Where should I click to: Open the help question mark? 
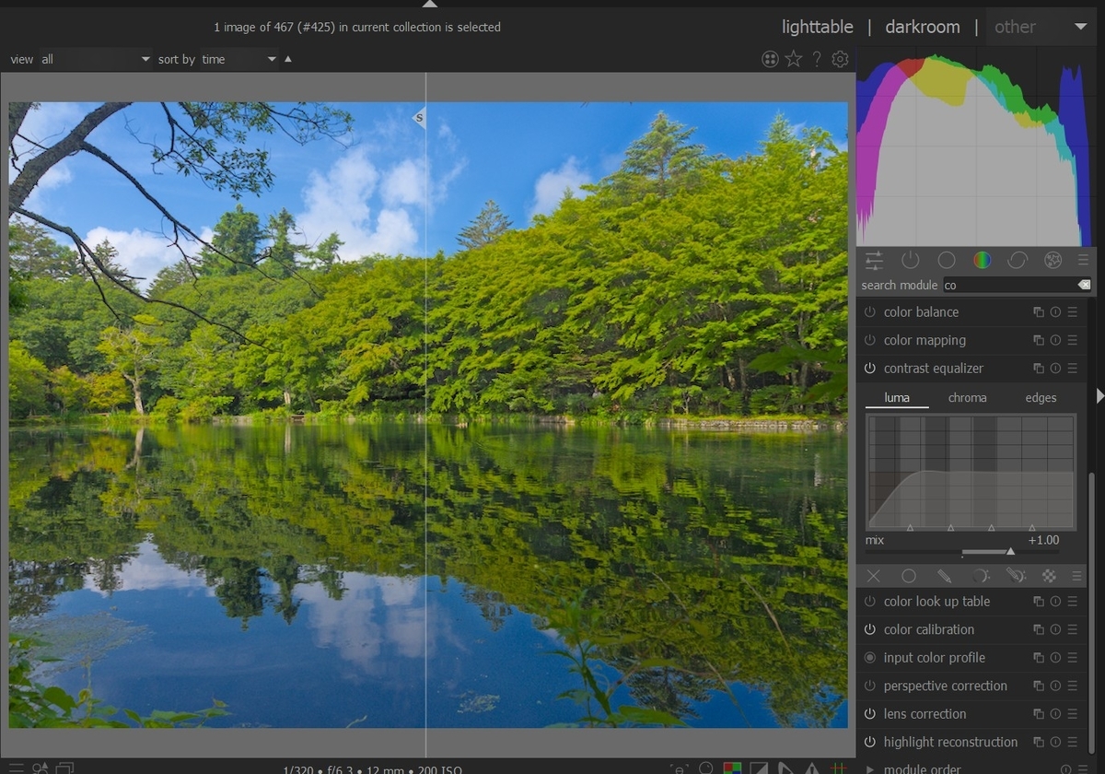point(817,59)
